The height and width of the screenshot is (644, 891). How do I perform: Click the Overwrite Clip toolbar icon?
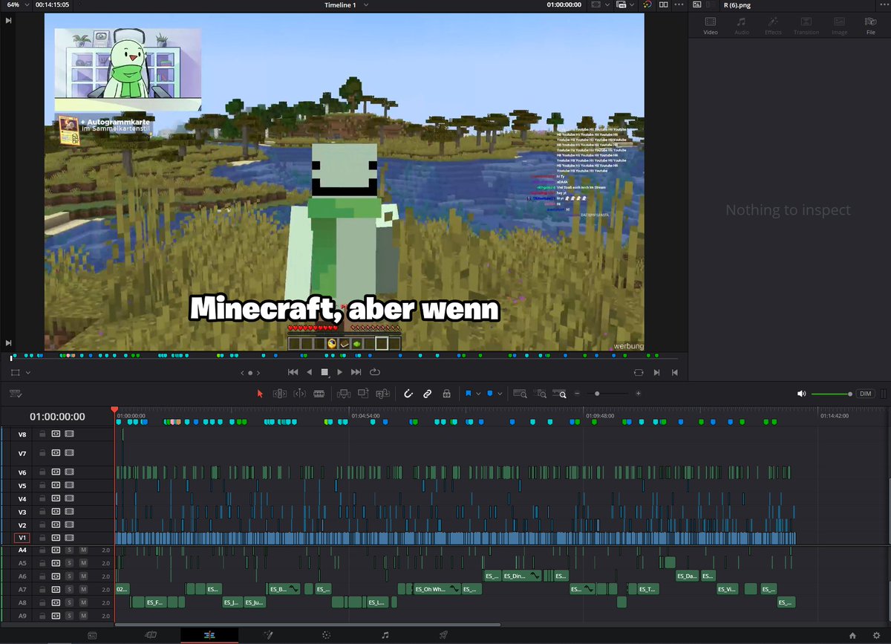(363, 394)
